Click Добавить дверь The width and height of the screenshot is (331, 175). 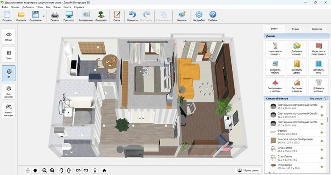pos(297,67)
